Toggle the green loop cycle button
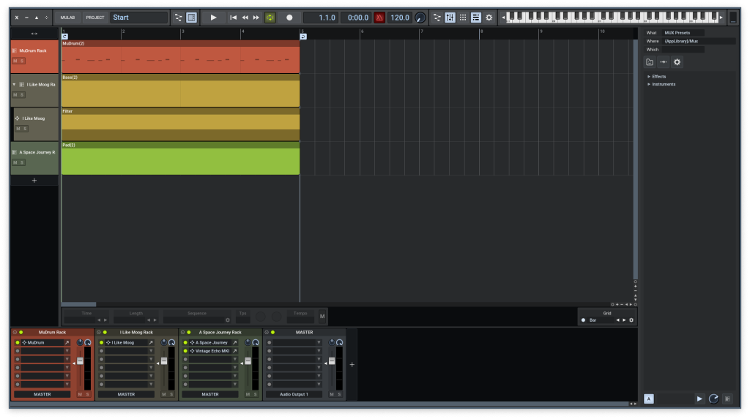This screenshot has height=419, width=750. (270, 18)
